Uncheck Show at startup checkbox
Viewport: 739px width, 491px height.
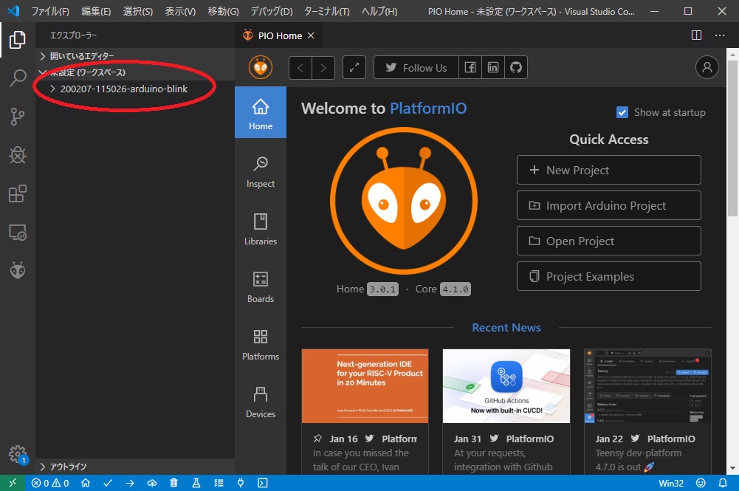point(622,113)
